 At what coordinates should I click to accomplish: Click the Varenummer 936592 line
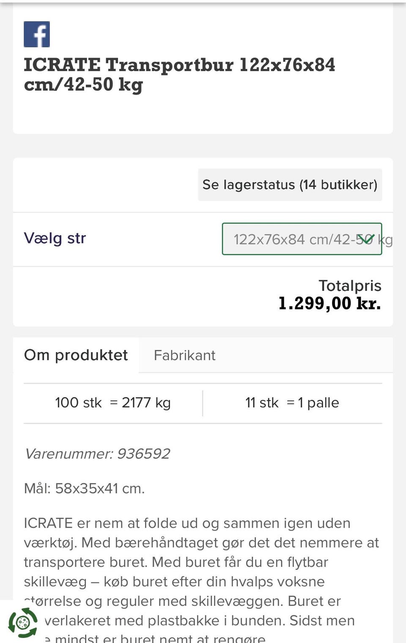(97, 454)
